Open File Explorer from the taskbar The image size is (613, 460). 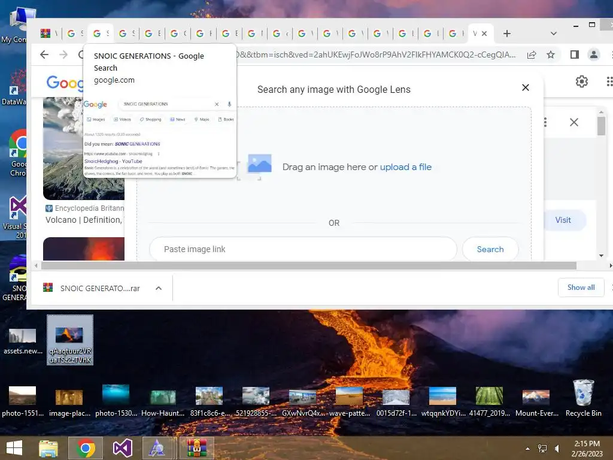click(48, 448)
